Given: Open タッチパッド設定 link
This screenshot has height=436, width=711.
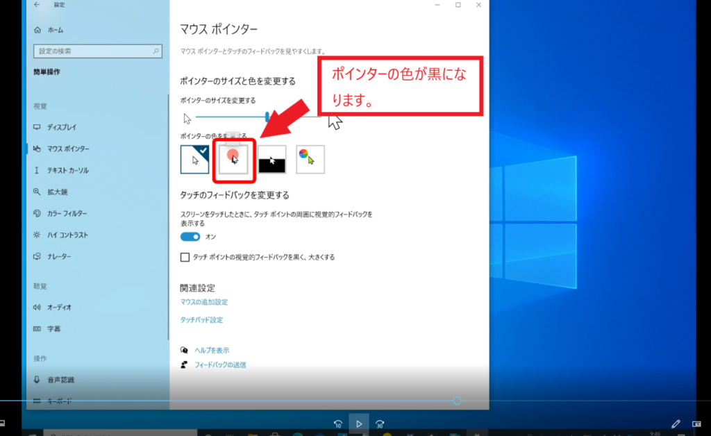Looking at the screenshot, I should 201,320.
